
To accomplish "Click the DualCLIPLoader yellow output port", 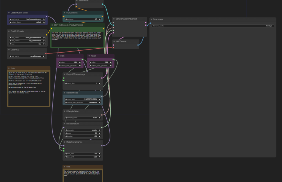I will click(46, 35).
